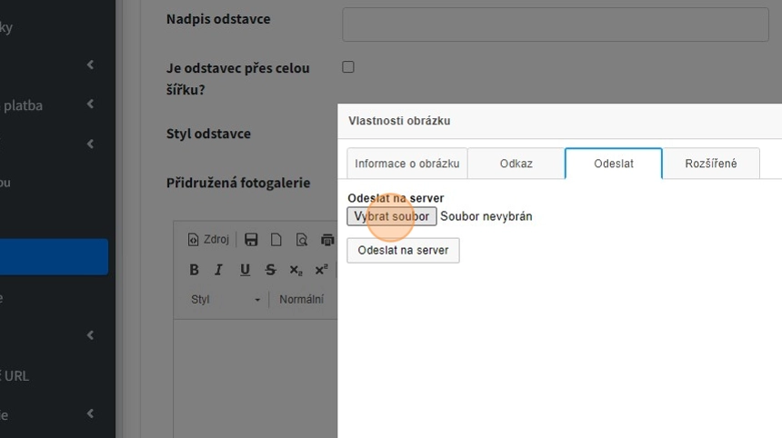Toggle italic formatting
The width and height of the screenshot is (782, 438).
coord(218,270)
